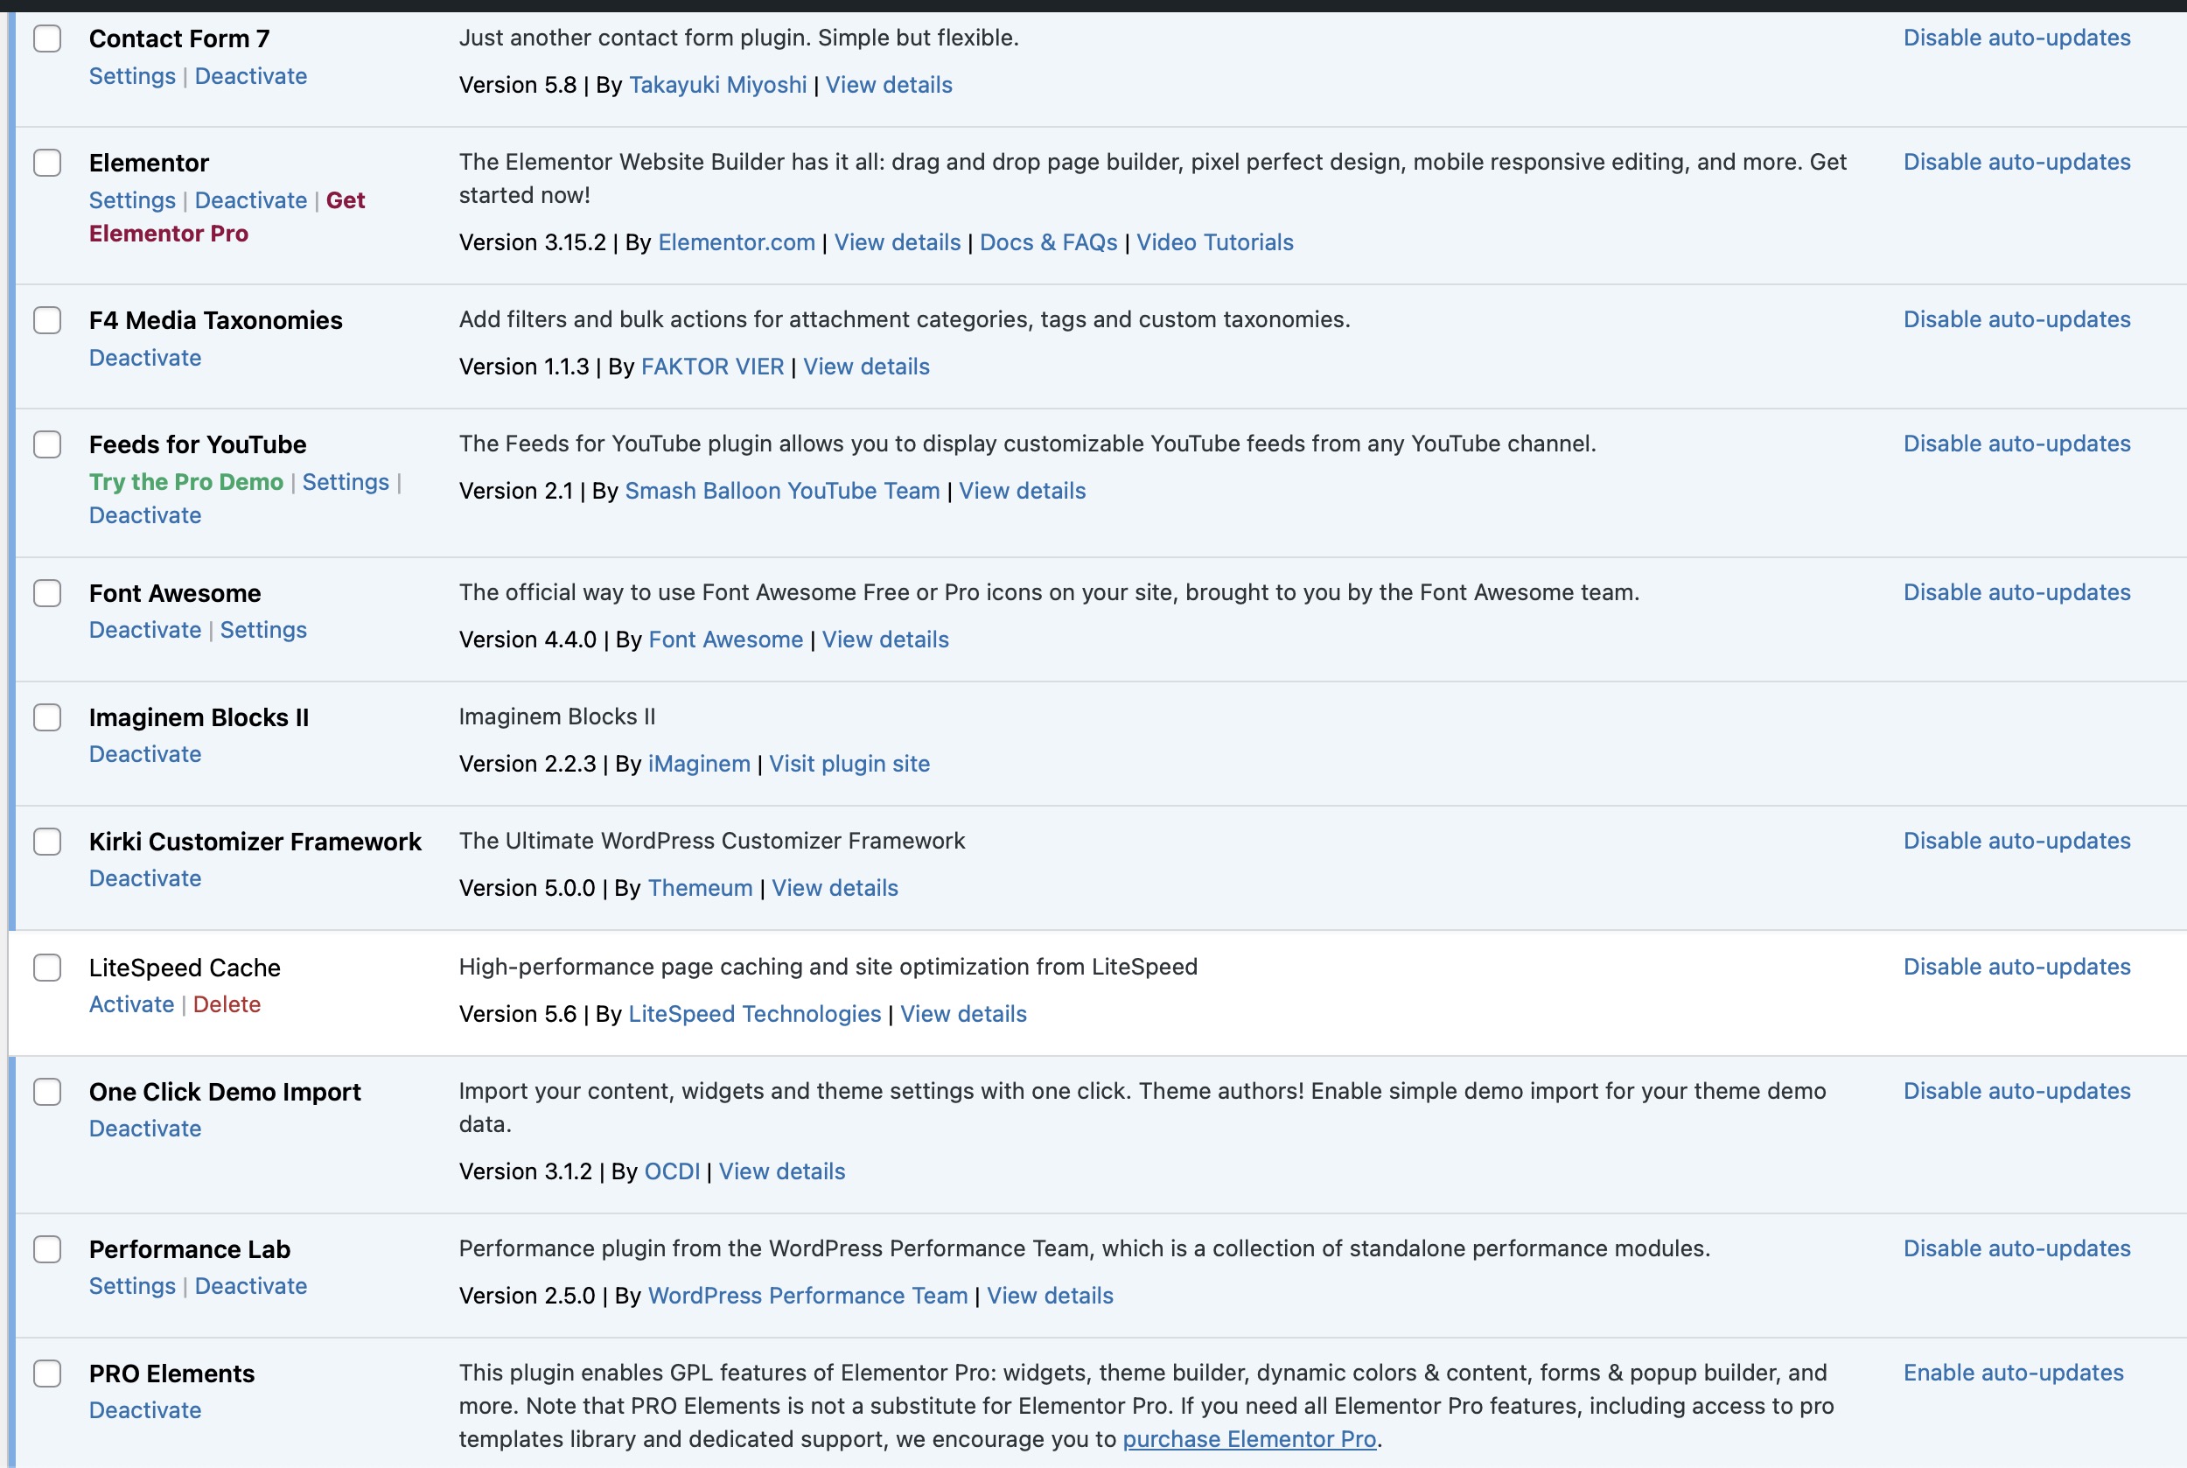
Task: Open Elementor Docs & FAQs link
Action: click(1048, 242)
